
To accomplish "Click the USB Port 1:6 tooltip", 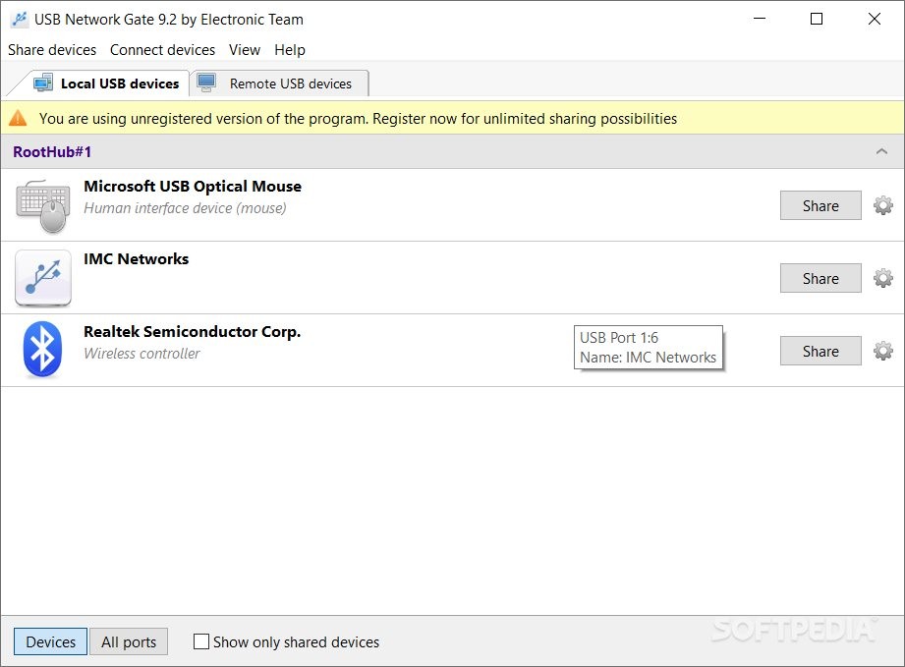I will click(649, 348).
